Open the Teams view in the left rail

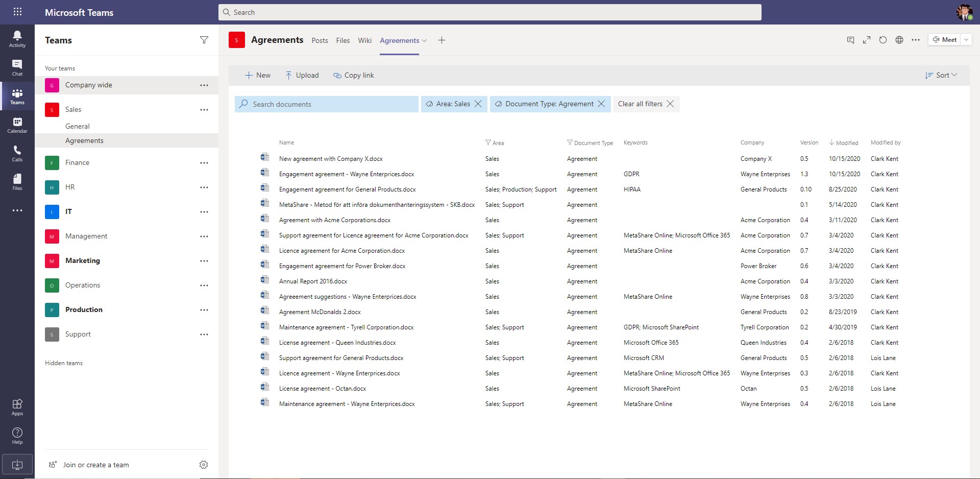pyautogui.click(x=17, y=96)
